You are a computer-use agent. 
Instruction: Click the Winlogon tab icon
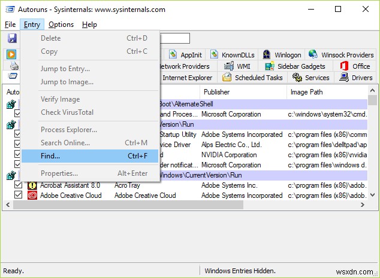pos(267,55)
